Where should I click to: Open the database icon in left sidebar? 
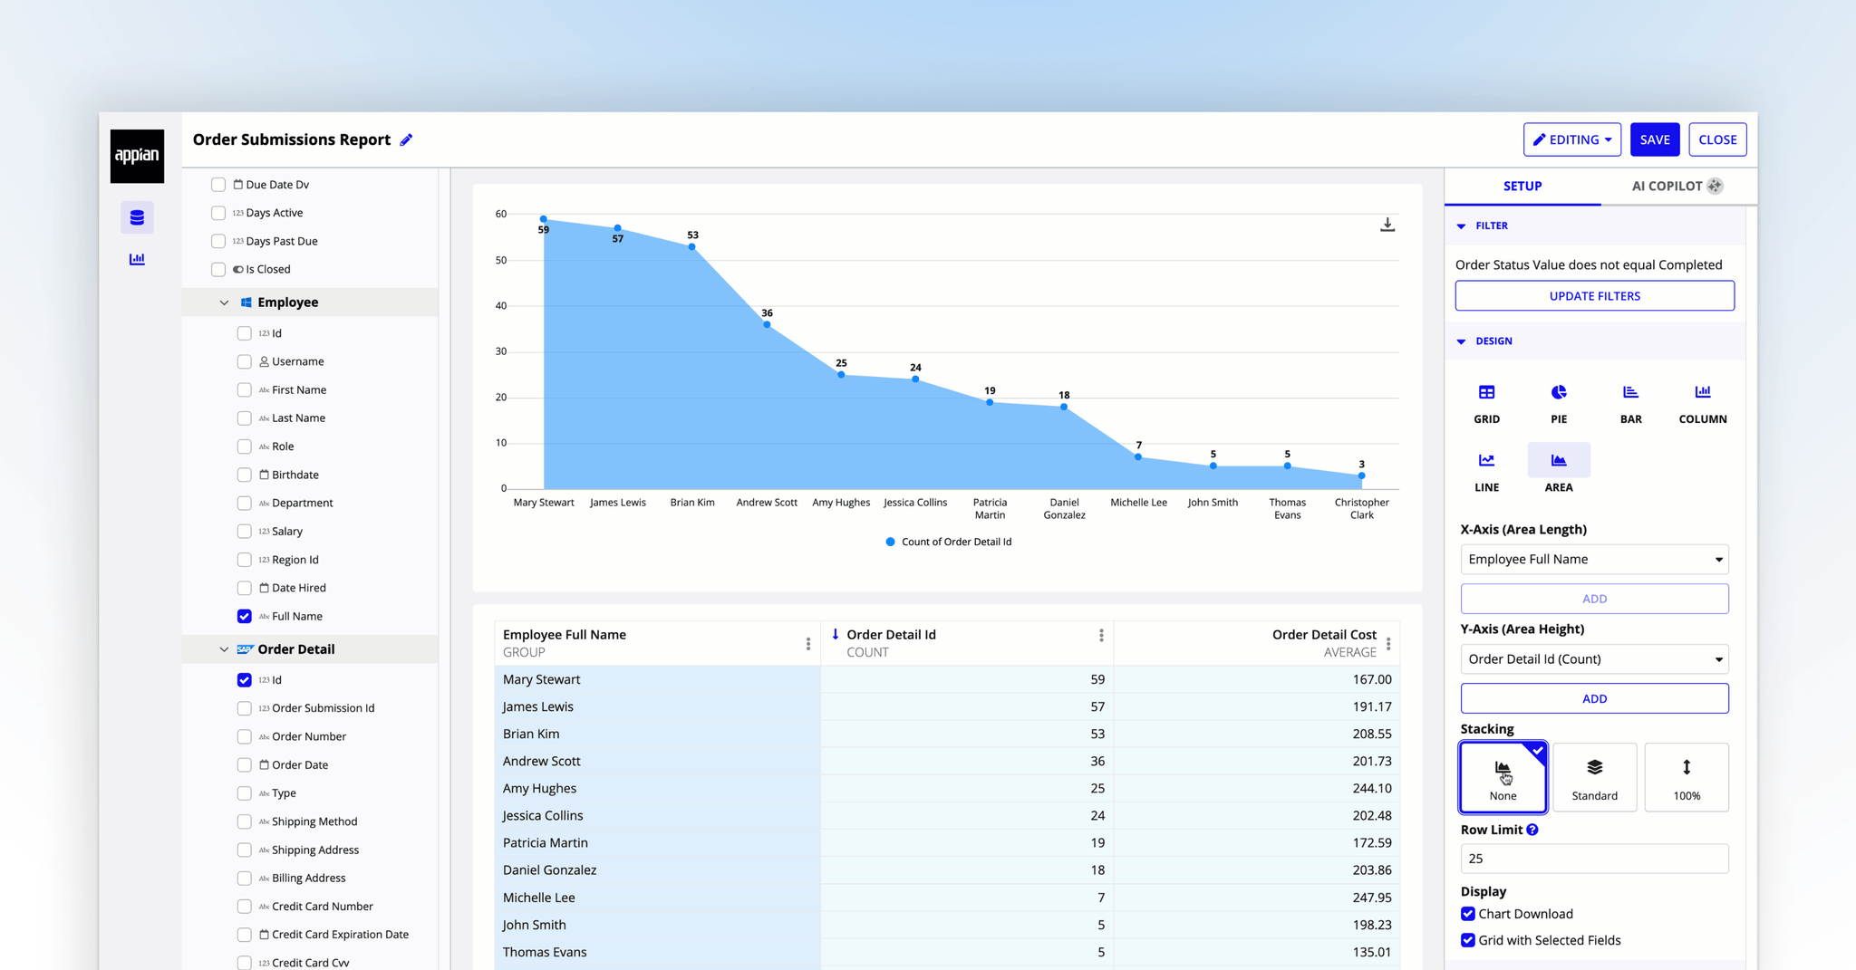click(x=137, y=217)
